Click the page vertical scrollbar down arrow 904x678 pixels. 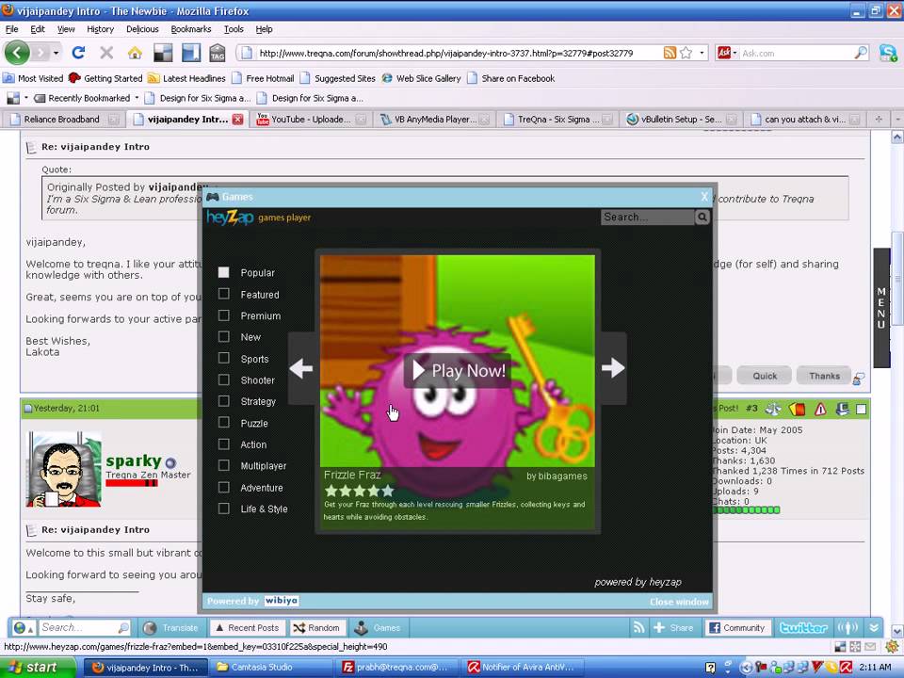click(x=897, y=631)
